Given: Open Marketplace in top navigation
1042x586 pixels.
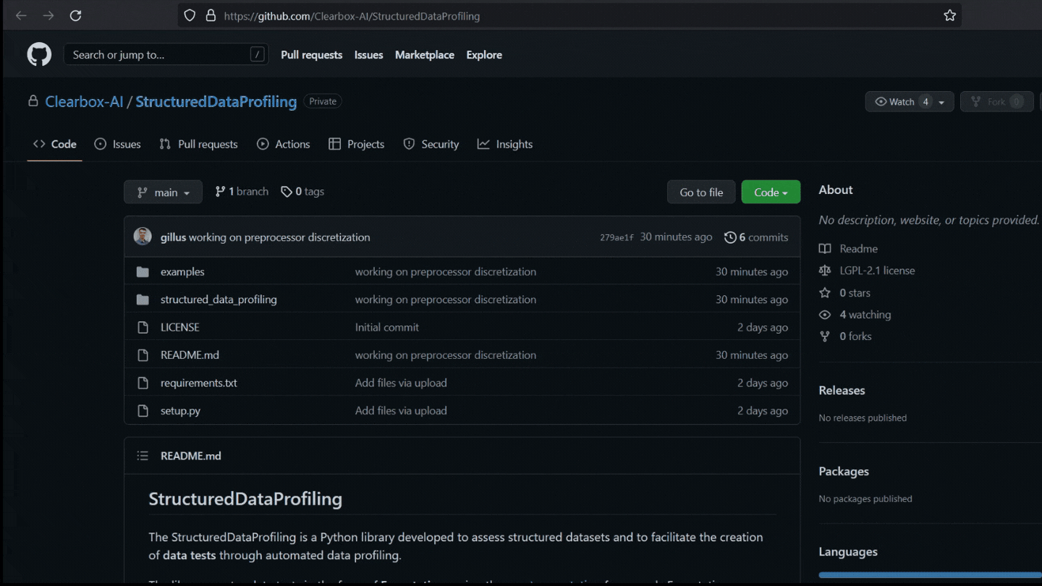Looking at the screenshot, I should [x=425, y=55].
